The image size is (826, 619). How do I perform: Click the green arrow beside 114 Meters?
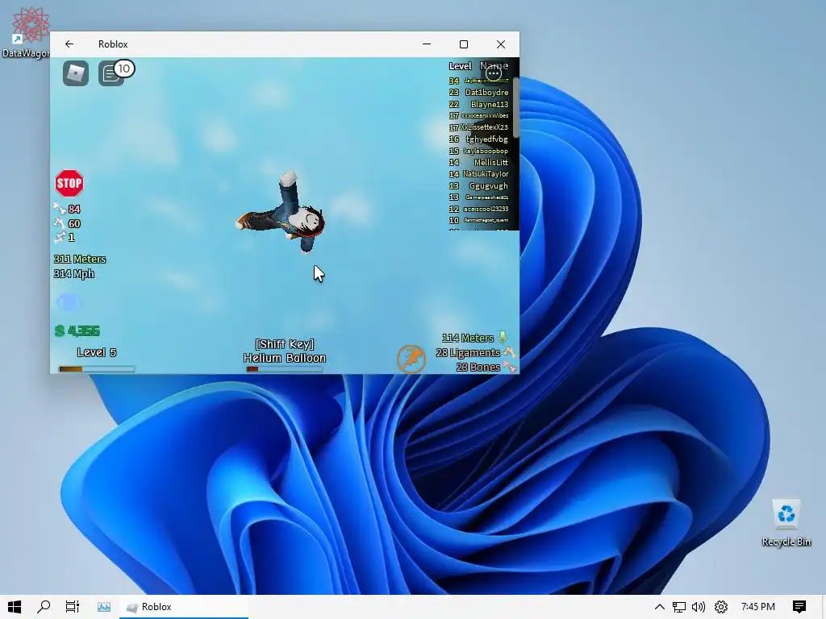tap(503, 338)
